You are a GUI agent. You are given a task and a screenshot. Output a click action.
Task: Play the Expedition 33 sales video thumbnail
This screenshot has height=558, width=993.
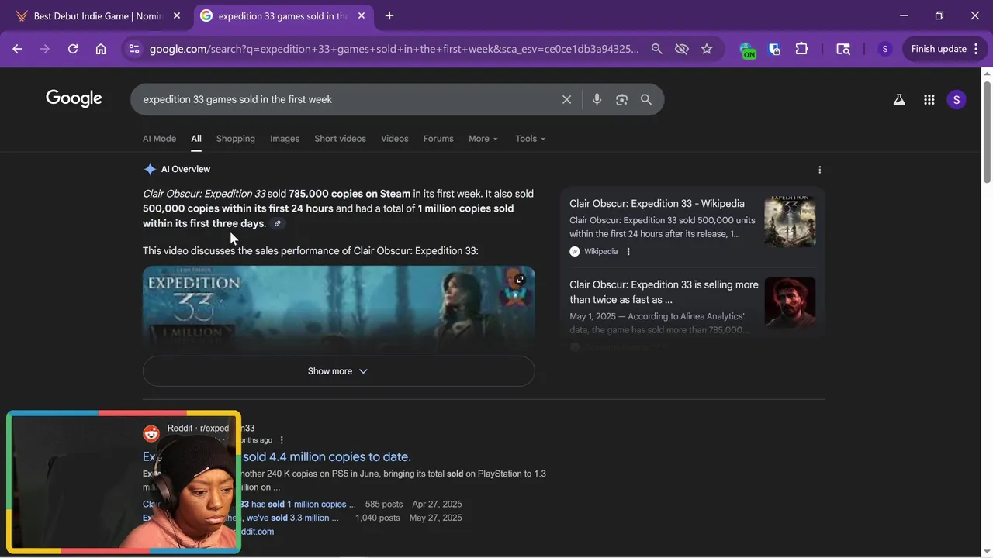coord(338,310)
